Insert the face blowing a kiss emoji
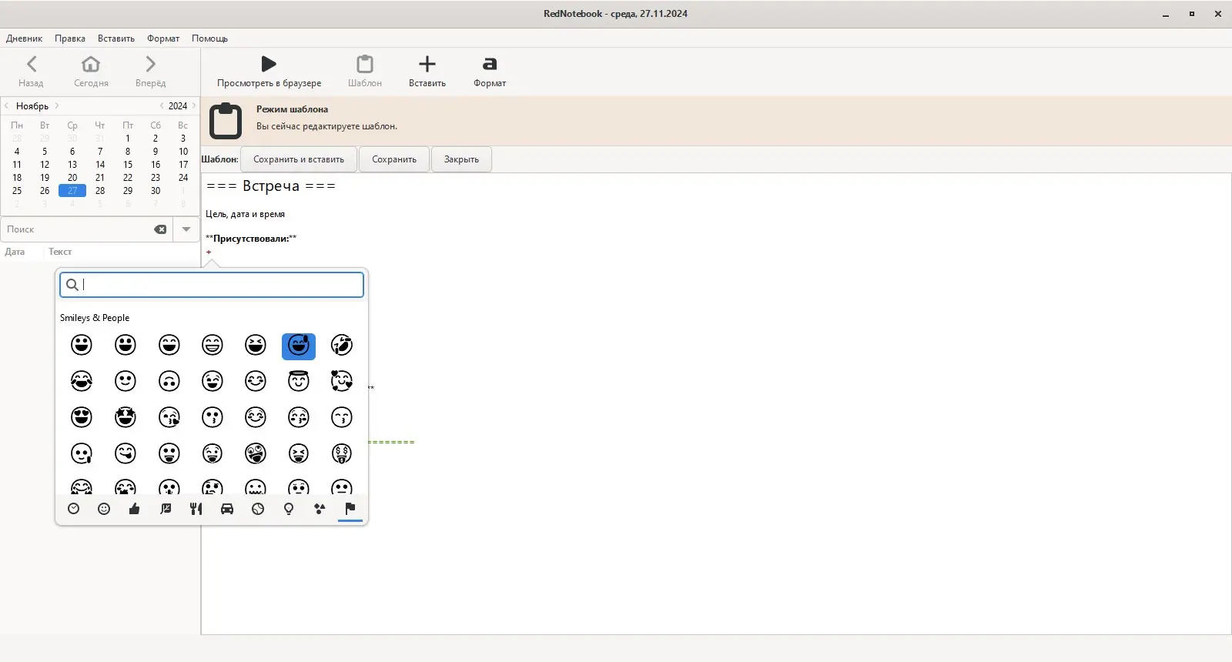The height and width of the screenshot is (662, 1232). 169,417
